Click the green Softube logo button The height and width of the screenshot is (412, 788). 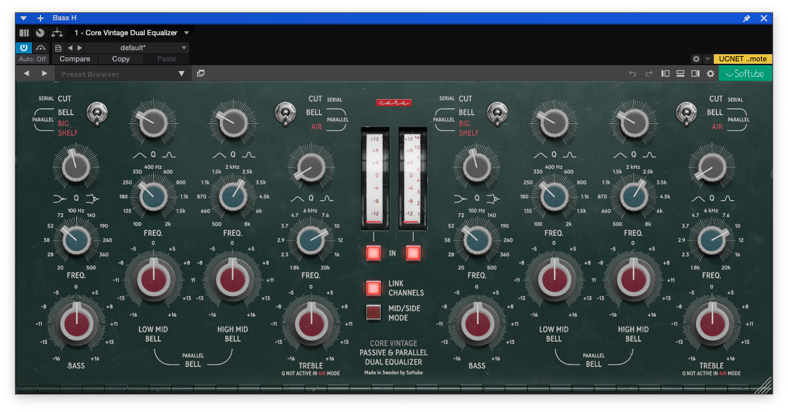745,74
